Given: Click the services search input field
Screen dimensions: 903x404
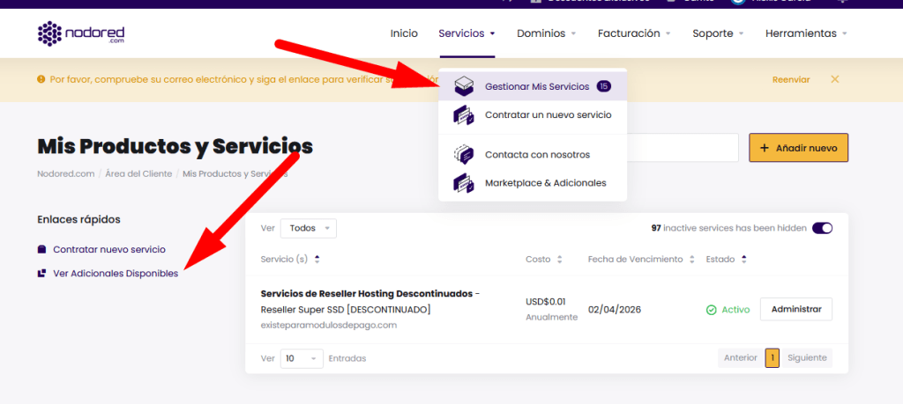Looking at the screenshot, I should coord(683,148).
